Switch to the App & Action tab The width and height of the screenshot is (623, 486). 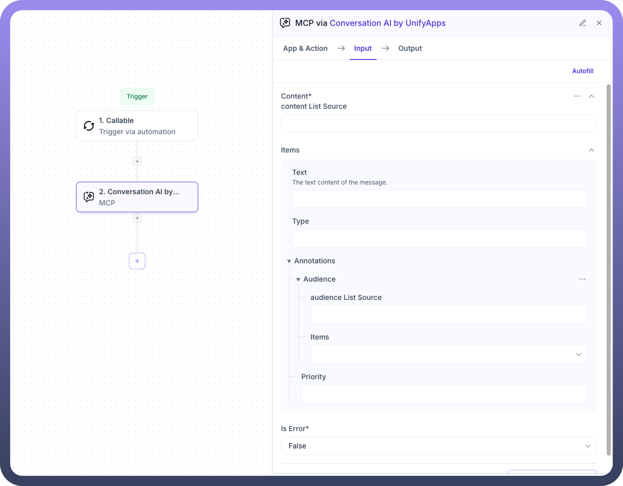305,49
